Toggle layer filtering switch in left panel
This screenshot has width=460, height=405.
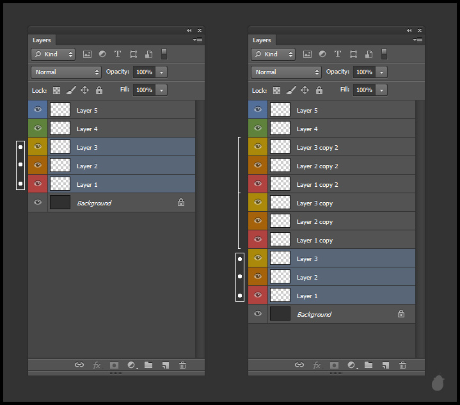(164, 54)
